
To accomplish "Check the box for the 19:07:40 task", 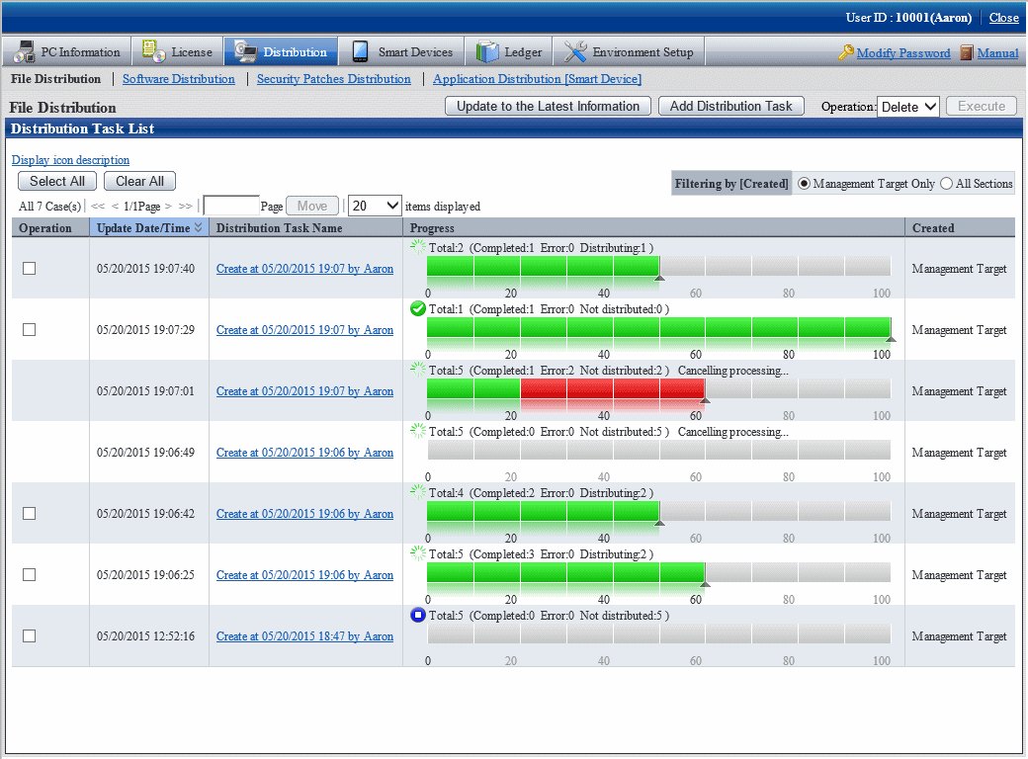I will tap(30, 268).
